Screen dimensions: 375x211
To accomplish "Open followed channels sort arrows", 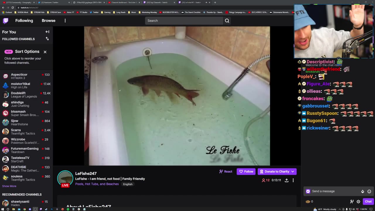I will click(x=47, y=39).
